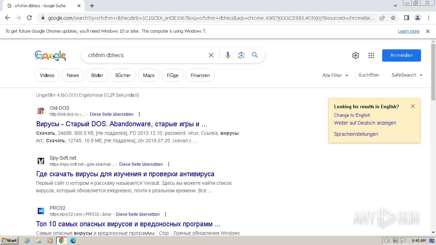Open the Learn more link
This screenshot has height=245, width=436.
(x=409, y=31)
